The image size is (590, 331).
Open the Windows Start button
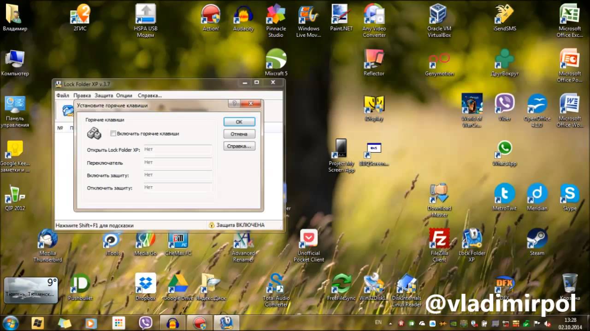click(x=10, y=322)
